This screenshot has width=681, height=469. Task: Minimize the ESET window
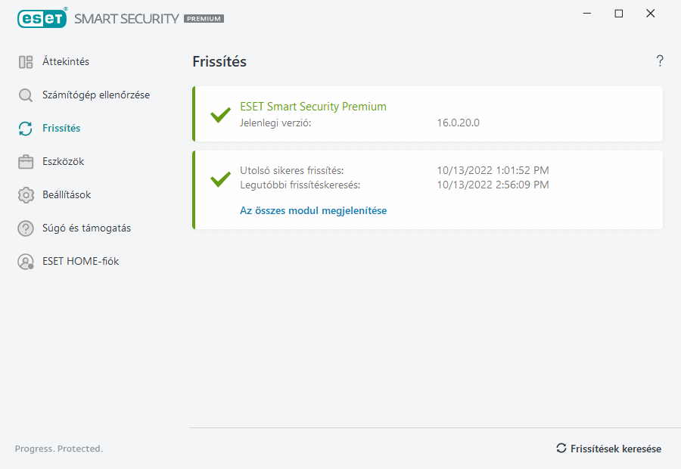click(587, 14)
